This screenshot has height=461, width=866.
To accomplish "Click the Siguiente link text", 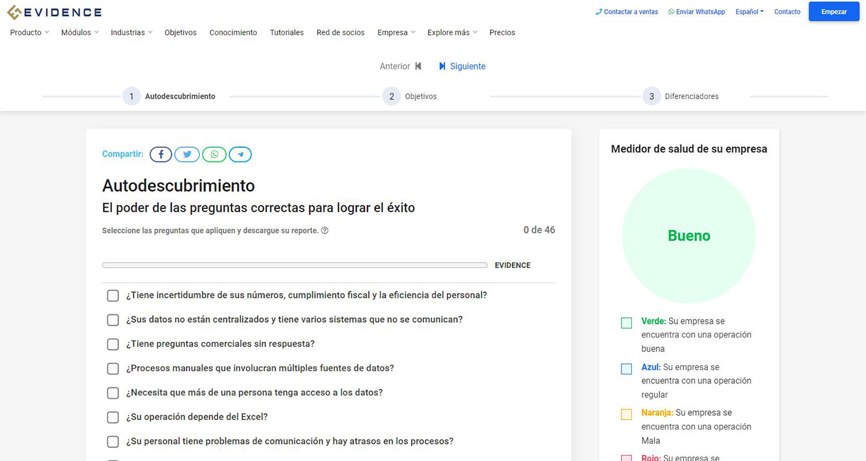I will tap(468, 66).
